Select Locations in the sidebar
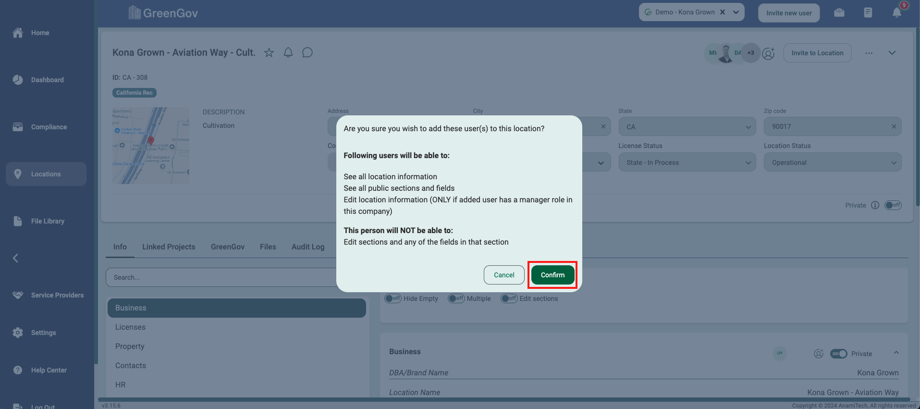The width and height of the screenshot is (920, 409). tap(46, 174)
